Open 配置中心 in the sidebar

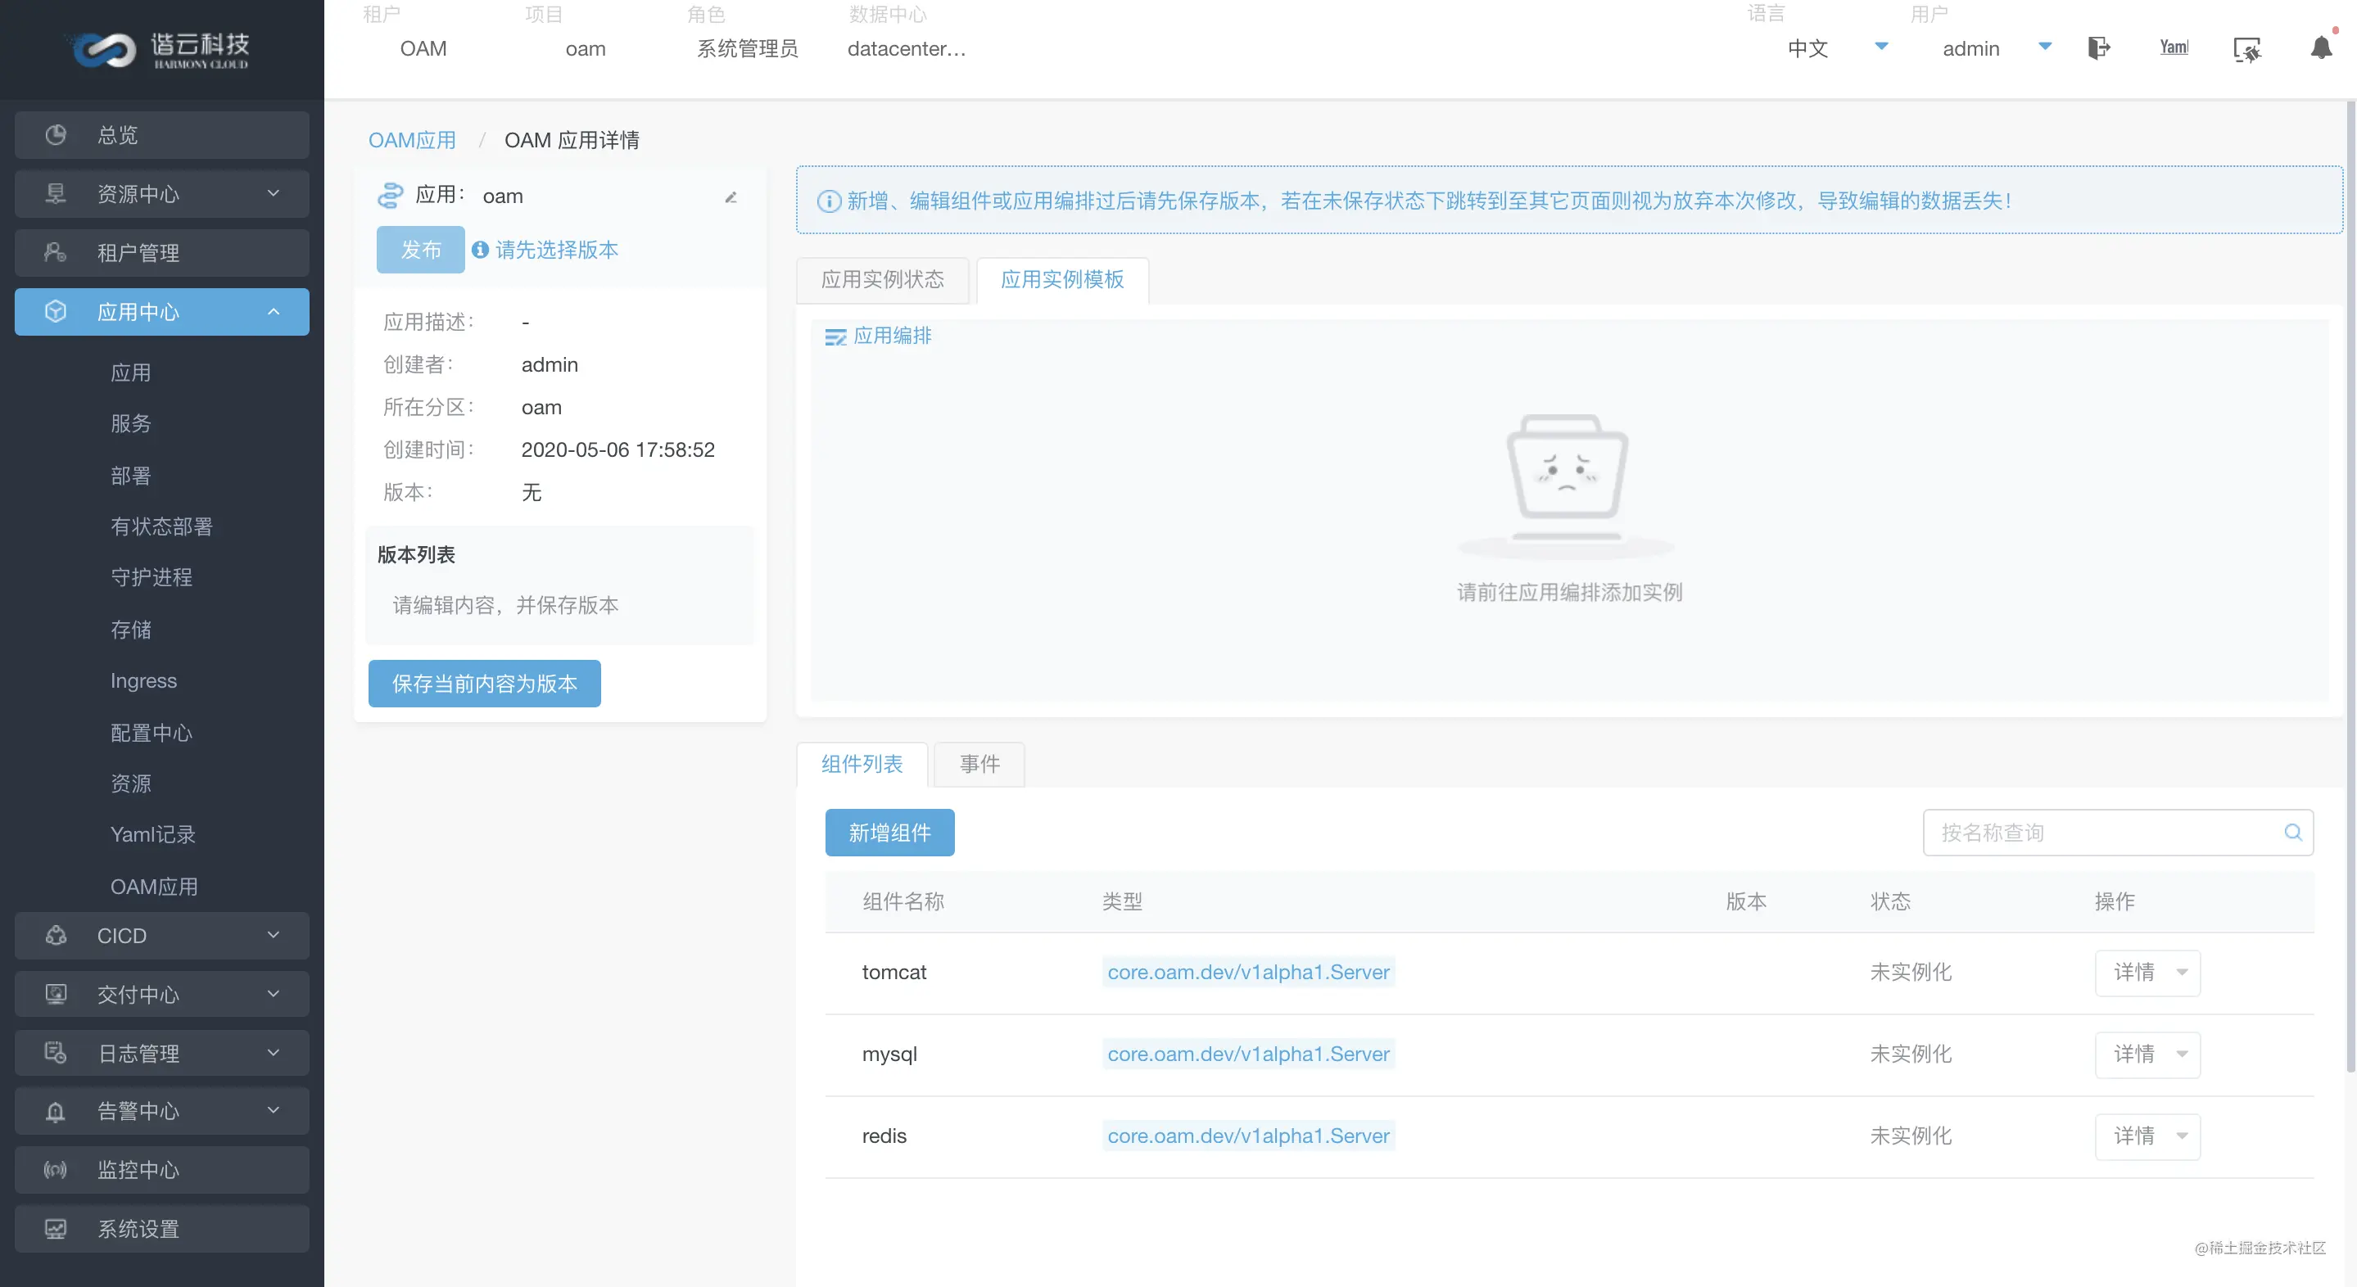(152, 734)
